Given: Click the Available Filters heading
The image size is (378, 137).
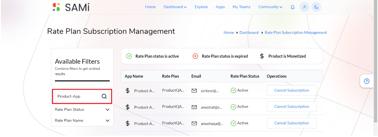Looking at the screenshot, I should click(x=77, y=61).
